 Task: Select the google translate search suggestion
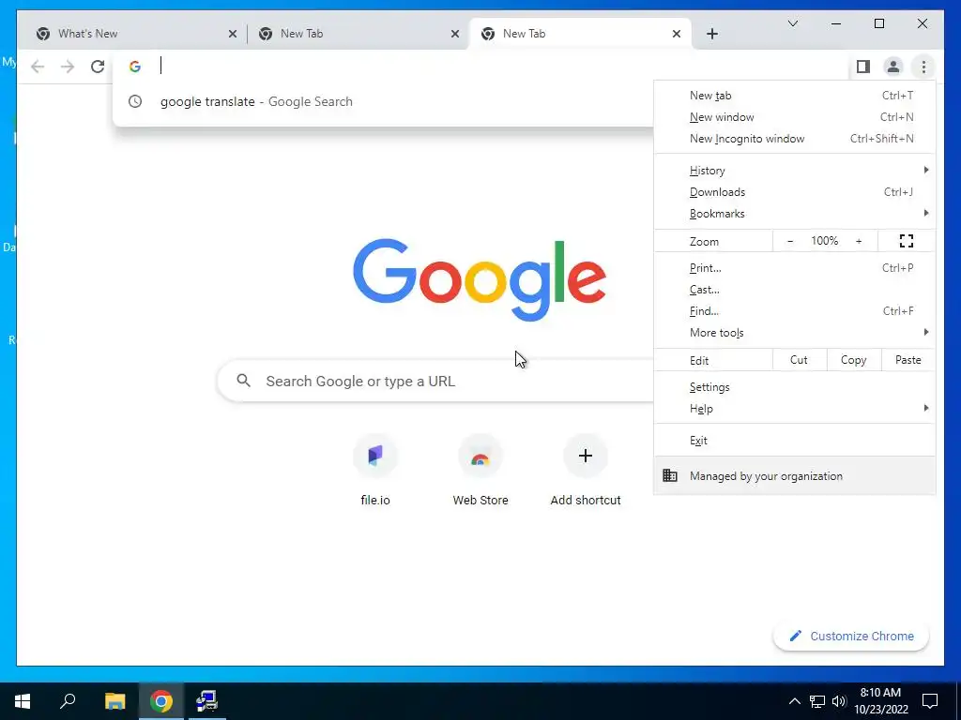tap(383, 101)
